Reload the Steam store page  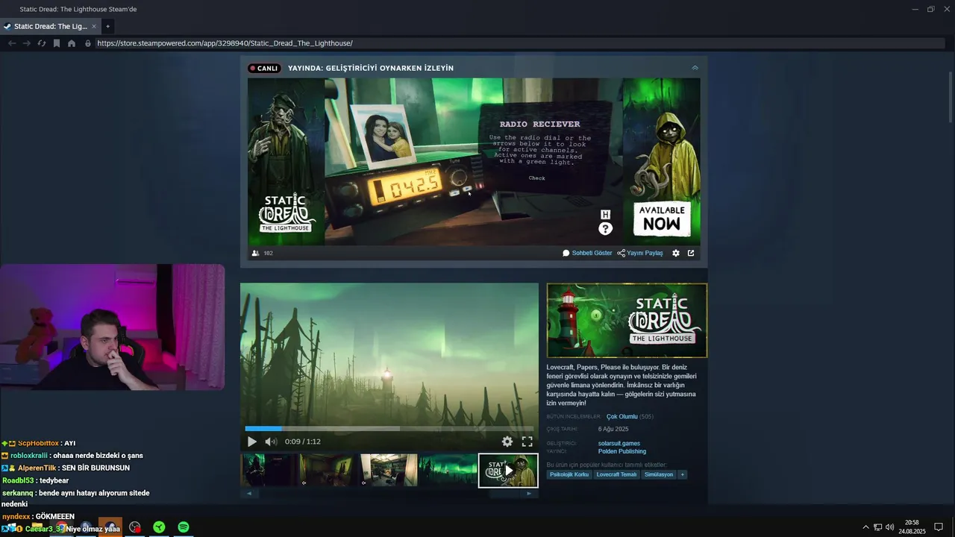(x=42, y=43)
